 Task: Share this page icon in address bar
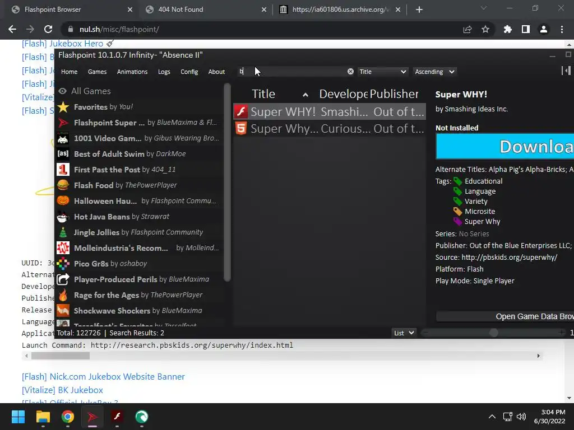coord(467,29)
